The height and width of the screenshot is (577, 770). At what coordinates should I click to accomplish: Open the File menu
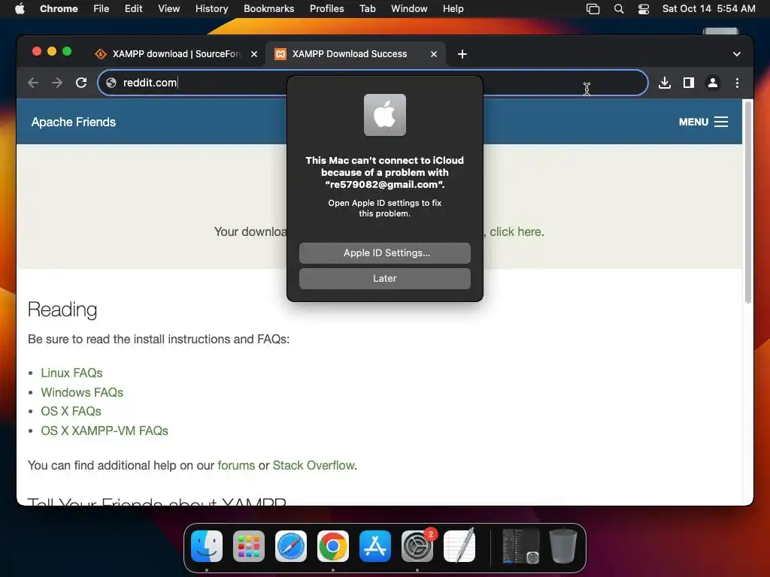pyautogui.click(x=102, y=9)
